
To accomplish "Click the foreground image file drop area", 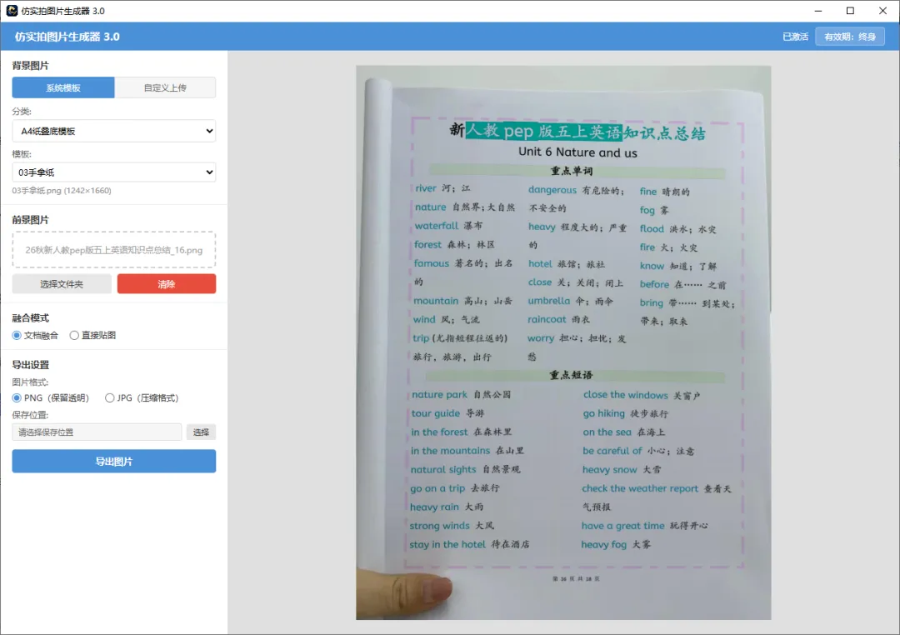I will tap(113, 250).
